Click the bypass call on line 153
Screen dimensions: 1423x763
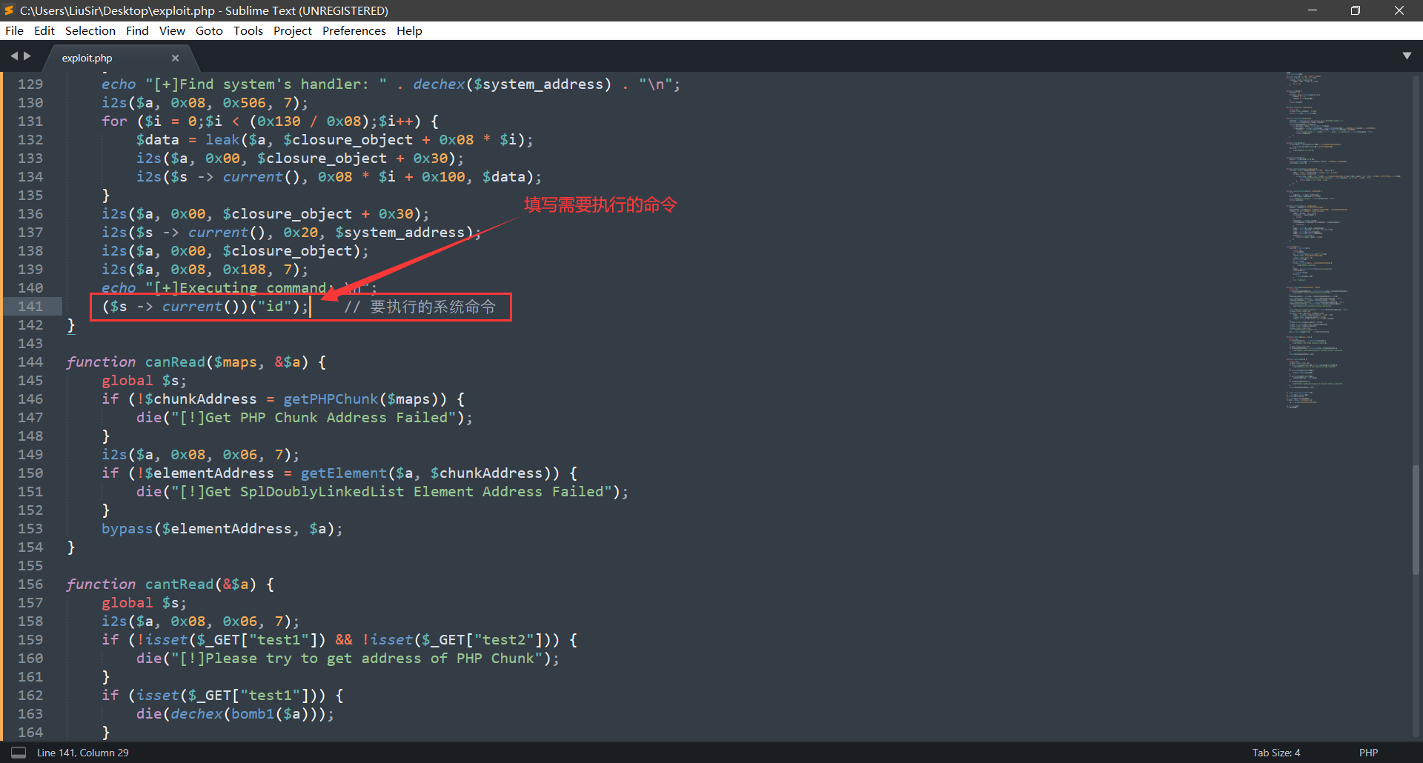pos(127,529)
